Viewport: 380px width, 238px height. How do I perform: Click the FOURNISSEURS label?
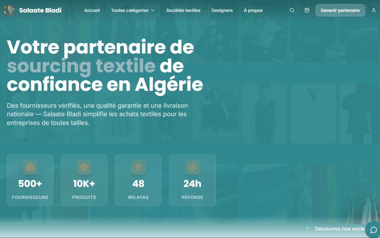(x=30, y=197)
